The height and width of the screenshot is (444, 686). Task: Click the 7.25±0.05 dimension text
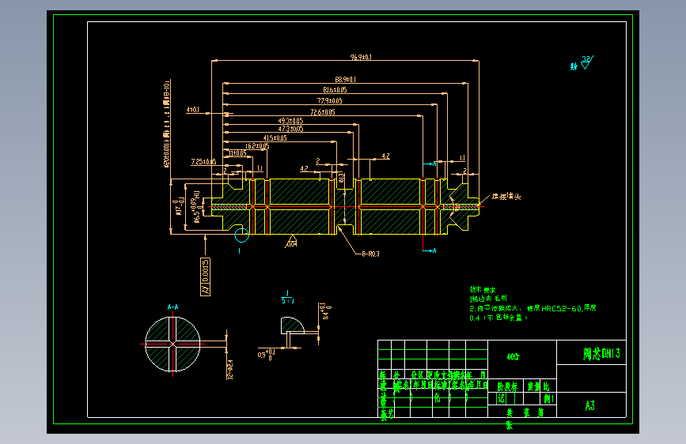[203, 162]
